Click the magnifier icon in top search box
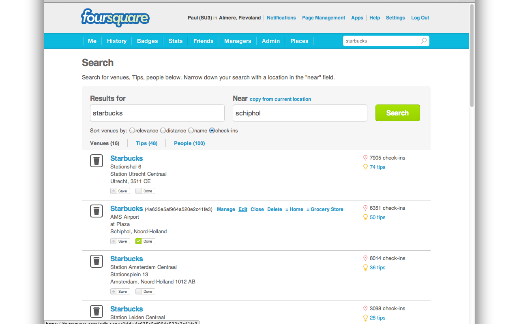This screenshot has width=519, height=324. point(424,41)
